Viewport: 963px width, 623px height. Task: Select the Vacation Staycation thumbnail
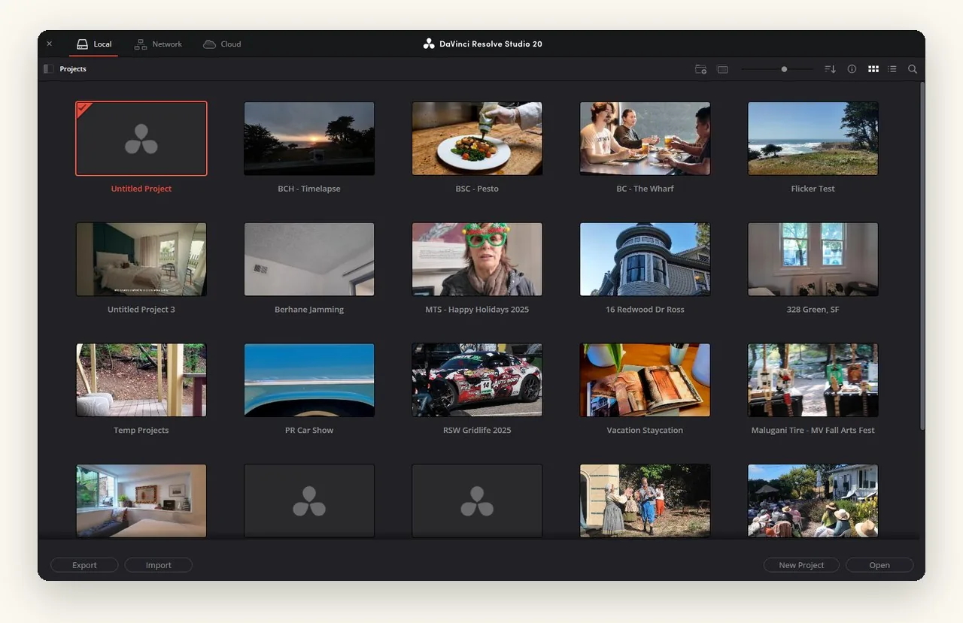(x=645, y=380)
